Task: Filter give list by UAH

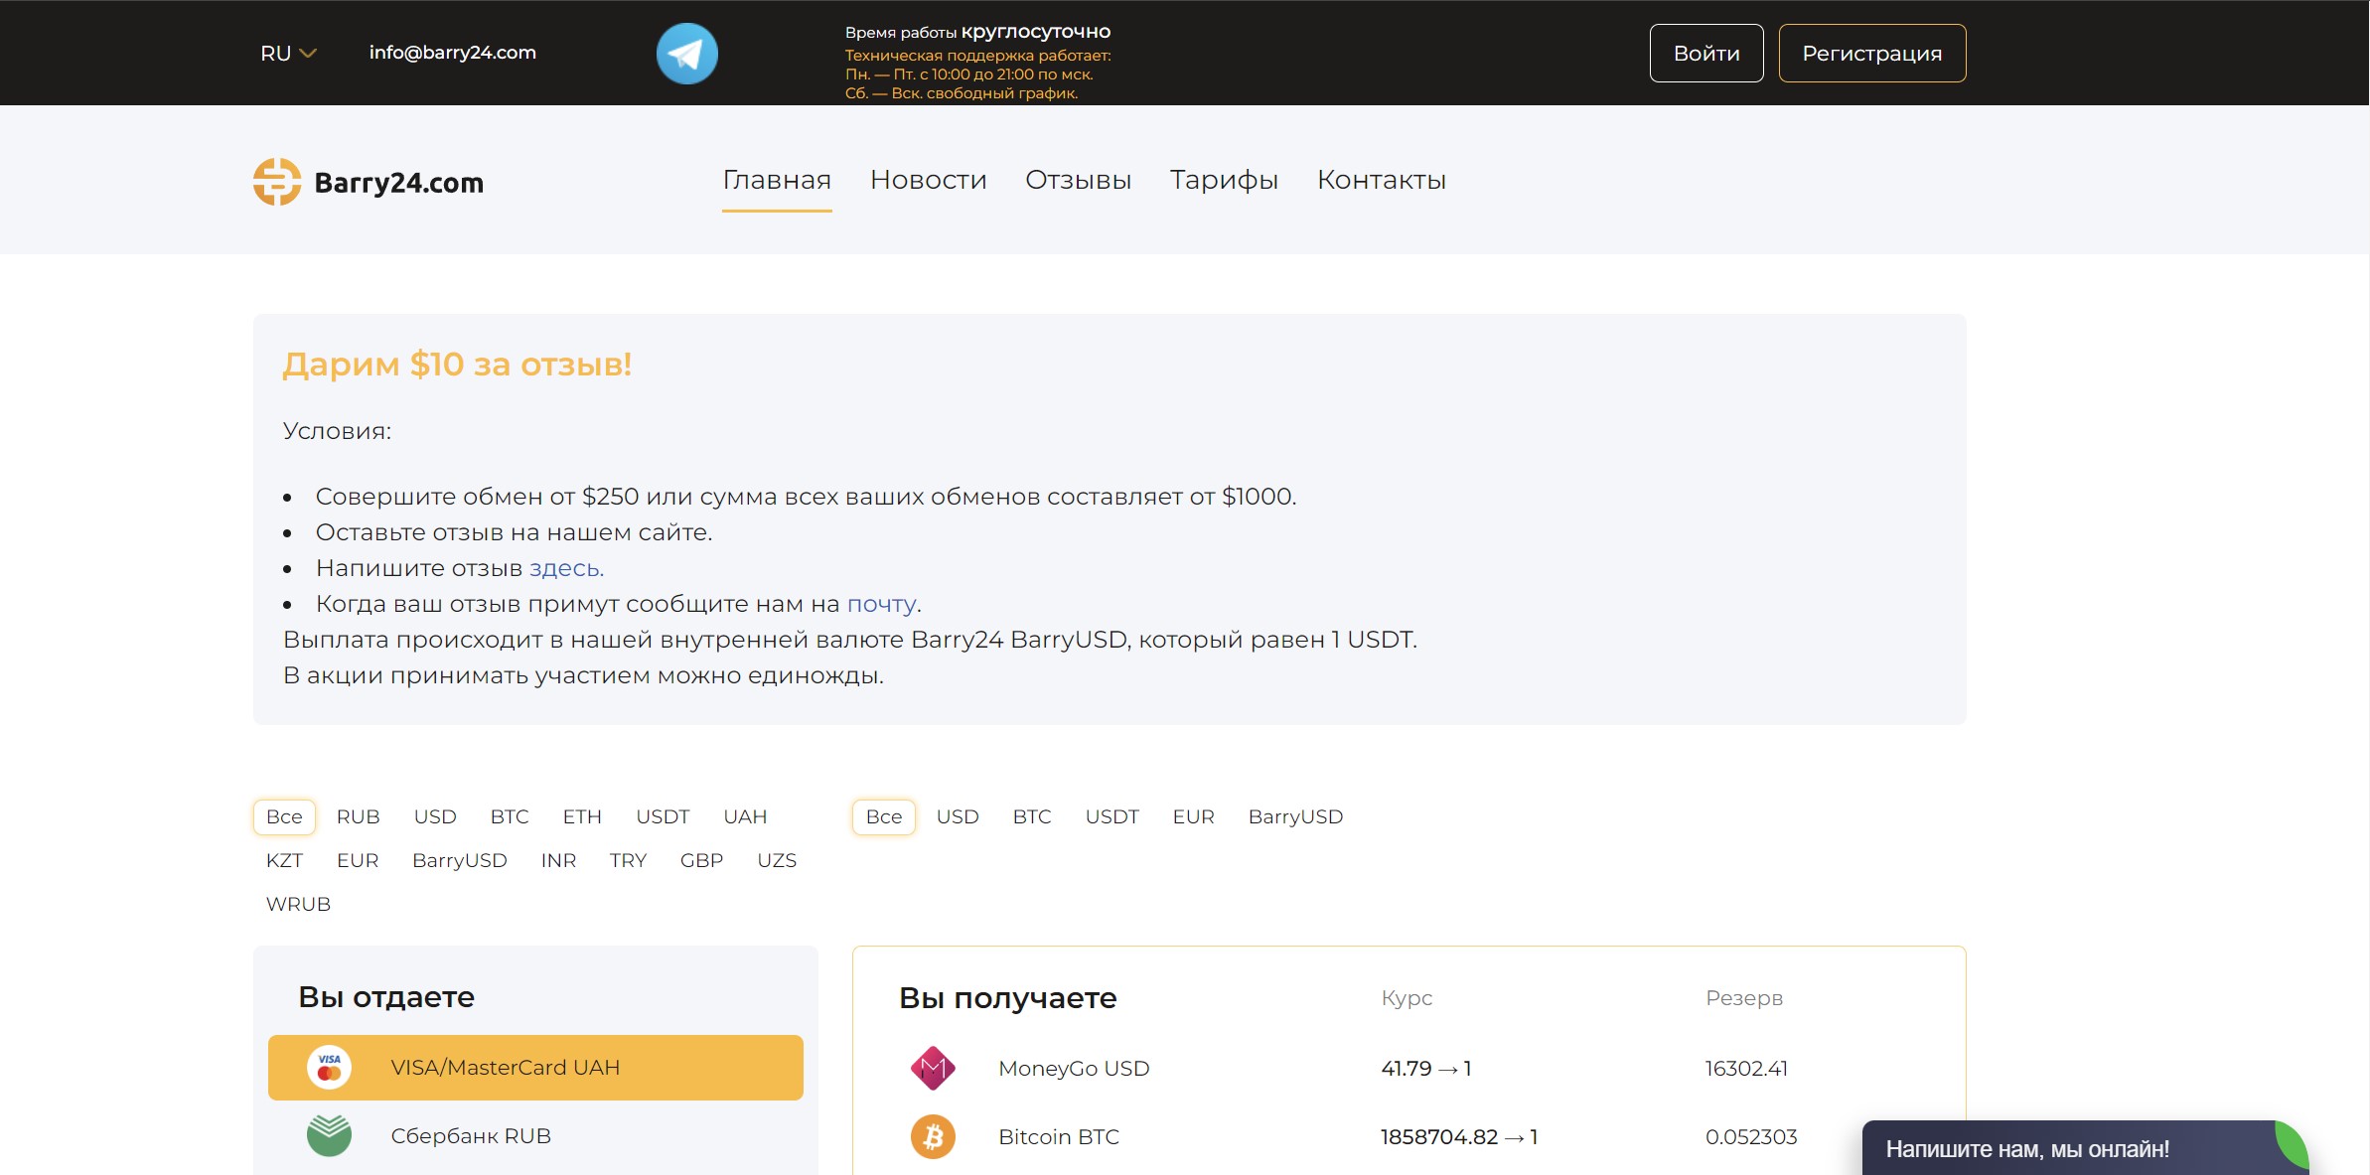Action: [745, 816]
